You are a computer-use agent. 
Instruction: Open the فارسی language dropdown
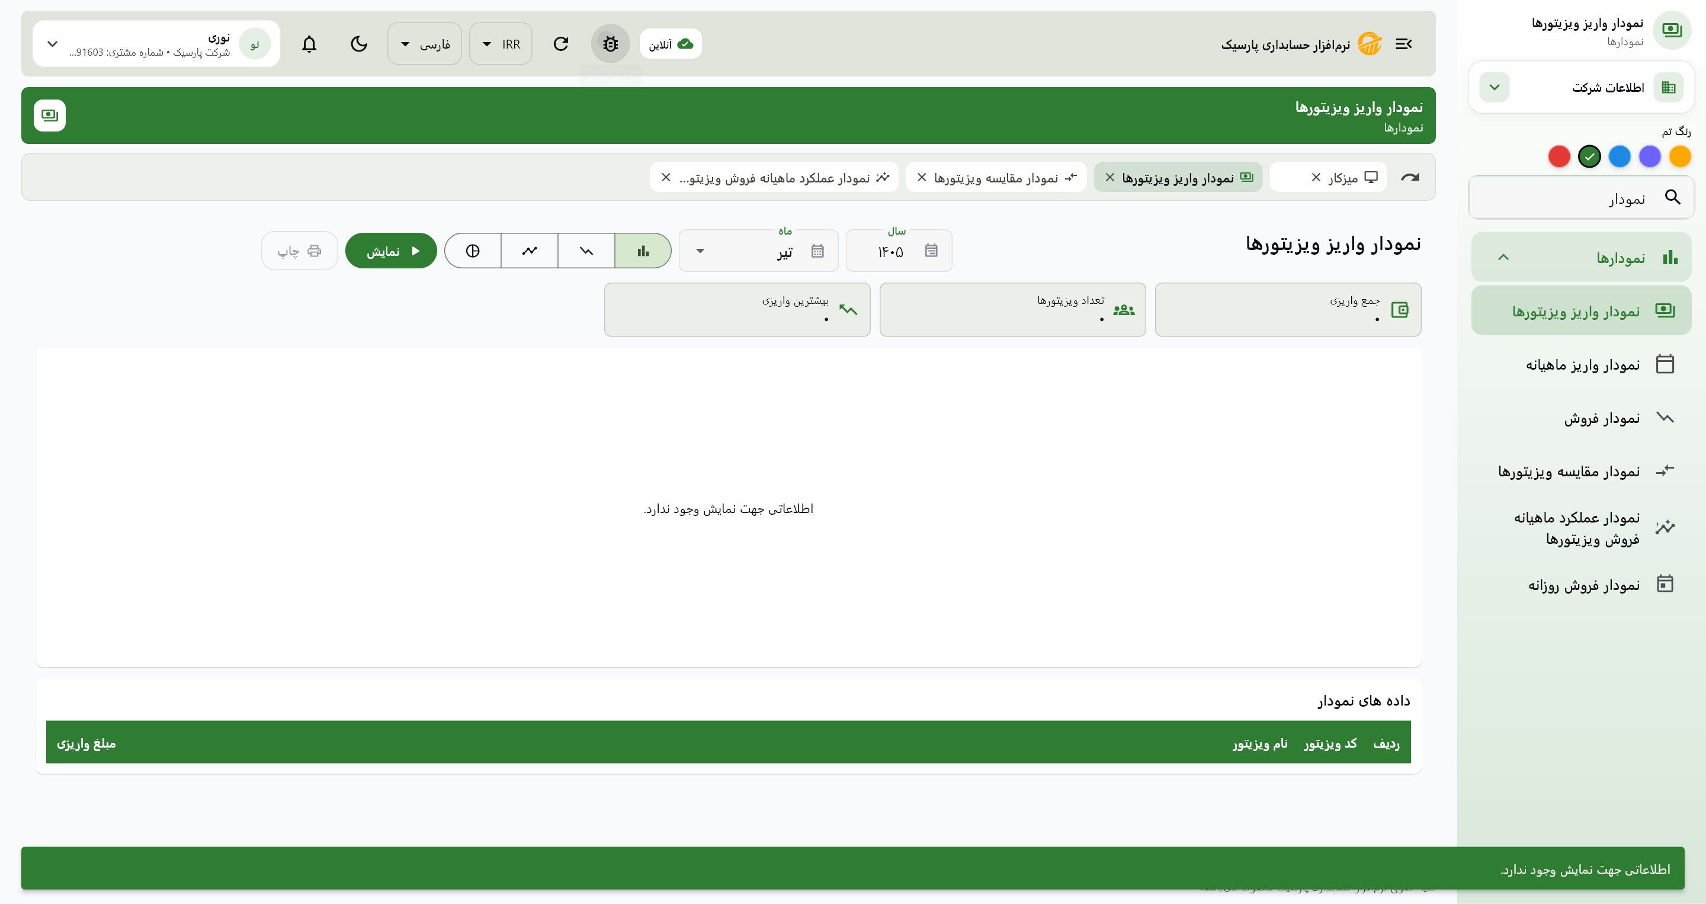(x=425, y=44)
